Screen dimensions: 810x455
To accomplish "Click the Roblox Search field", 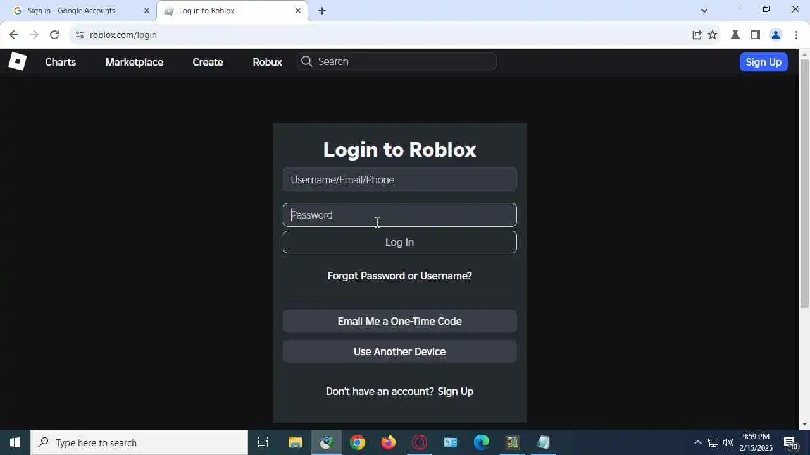I will (x=397, y=61).
